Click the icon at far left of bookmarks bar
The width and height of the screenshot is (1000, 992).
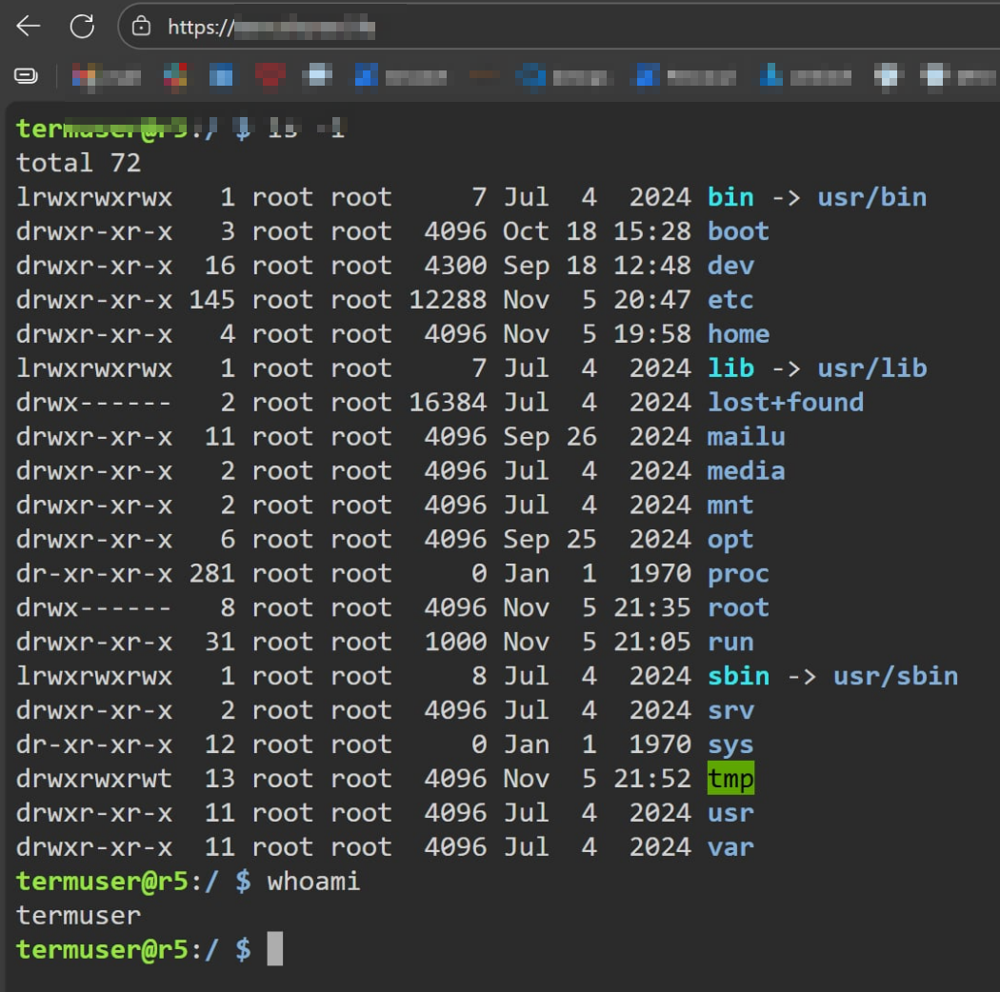click(28, 75)
